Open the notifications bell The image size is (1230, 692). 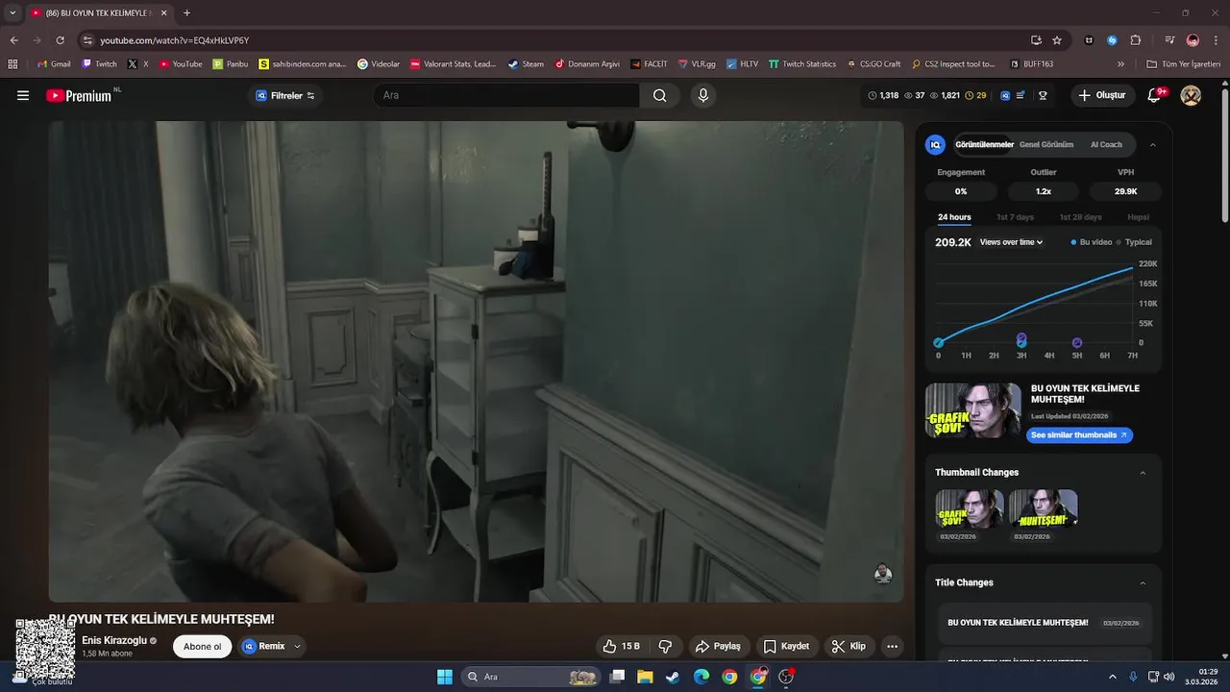(x=1155, y=95)
